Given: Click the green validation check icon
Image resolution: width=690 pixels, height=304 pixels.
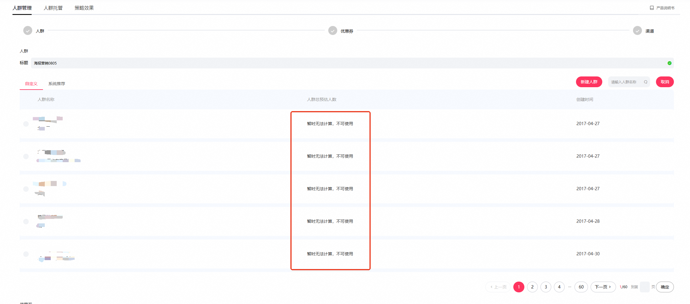Looking at the screenshot, I should click(x=669, y=63).
